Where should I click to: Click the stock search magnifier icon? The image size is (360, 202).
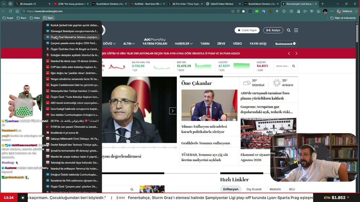294,66
